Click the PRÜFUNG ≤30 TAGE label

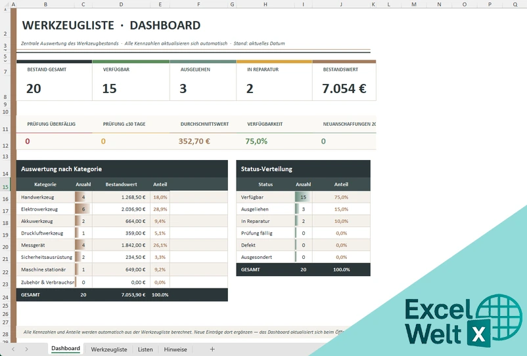124,124
